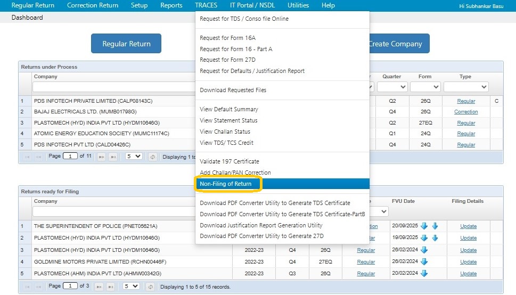Click Update link for Goldmine Motors row
Viewport: 516px width, 295px height.
click(x=468, y=262)
